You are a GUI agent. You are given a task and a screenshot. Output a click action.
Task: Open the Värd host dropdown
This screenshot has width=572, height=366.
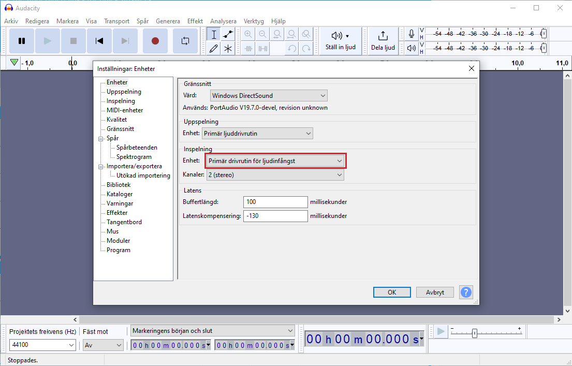[268, 95]
